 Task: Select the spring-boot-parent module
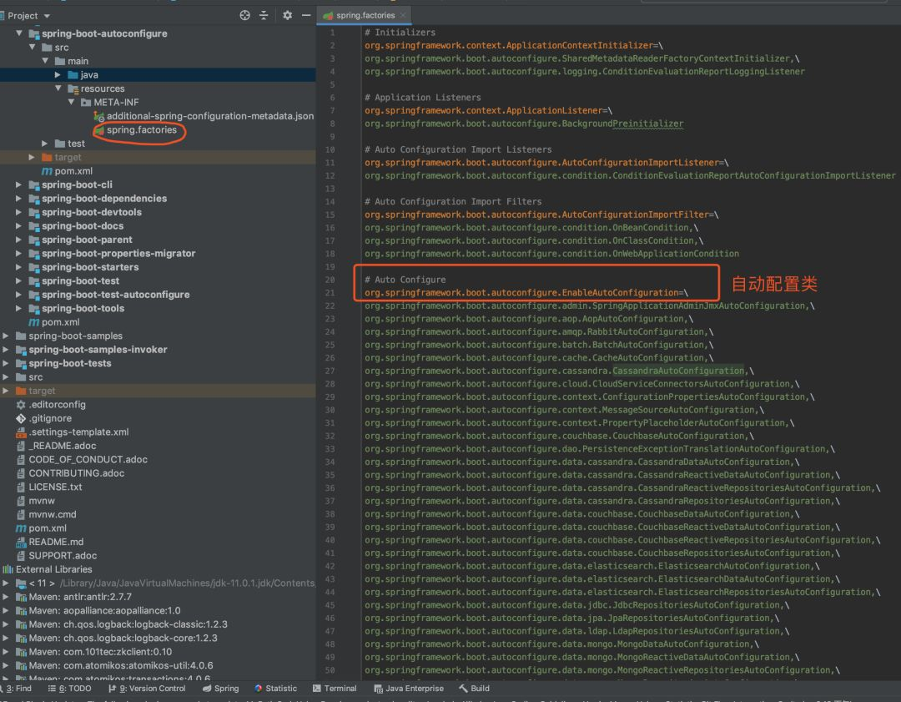tap(87, 240)
